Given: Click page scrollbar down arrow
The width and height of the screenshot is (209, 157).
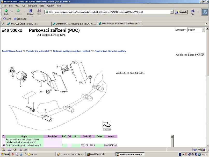Looking at the screenshot, I should [207, 146].
